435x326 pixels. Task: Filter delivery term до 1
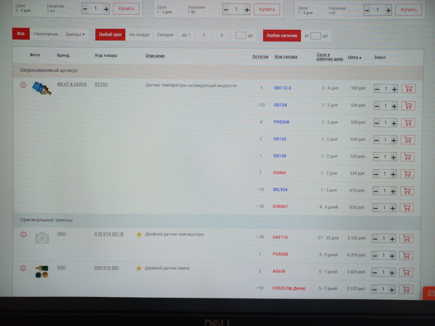tap(186, 35)
